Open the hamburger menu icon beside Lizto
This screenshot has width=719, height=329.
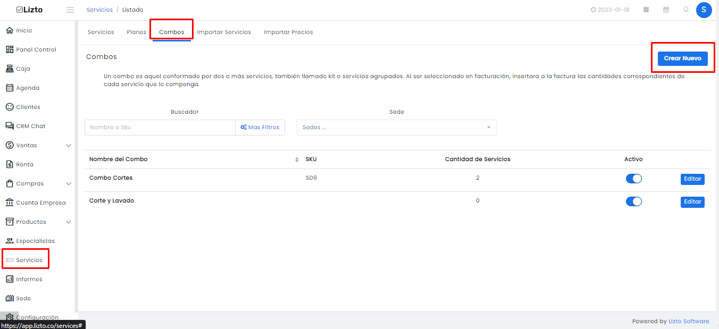tap(70, 10)
